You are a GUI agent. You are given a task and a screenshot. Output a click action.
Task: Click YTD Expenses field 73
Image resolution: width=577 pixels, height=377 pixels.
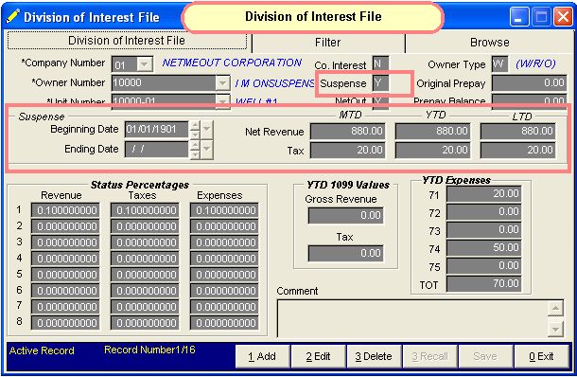pos(484,230)
